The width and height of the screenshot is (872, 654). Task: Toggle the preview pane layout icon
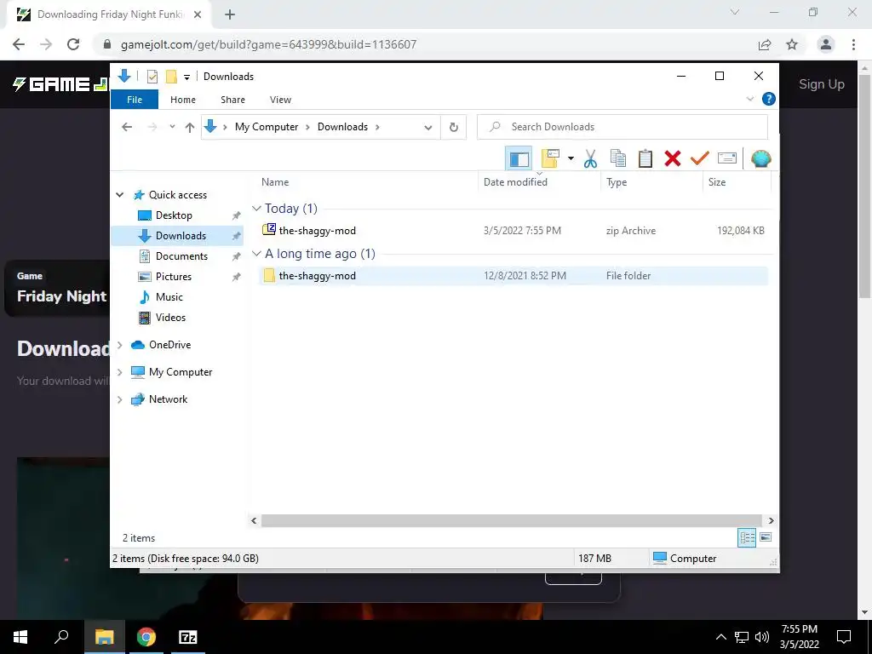pyautogui.click(x=519, y=159)
